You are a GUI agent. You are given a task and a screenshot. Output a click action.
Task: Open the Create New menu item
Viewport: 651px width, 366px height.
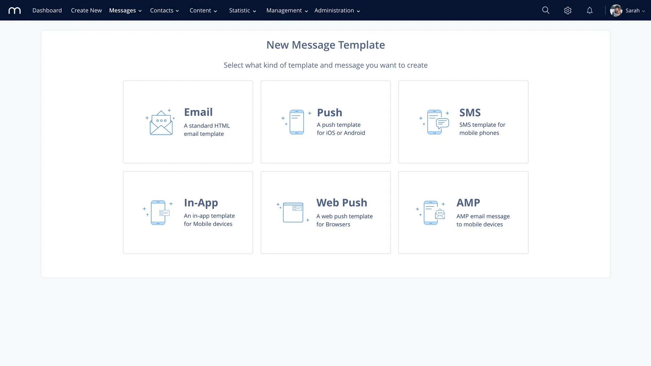pyautogui.click(x=86, y=10)
